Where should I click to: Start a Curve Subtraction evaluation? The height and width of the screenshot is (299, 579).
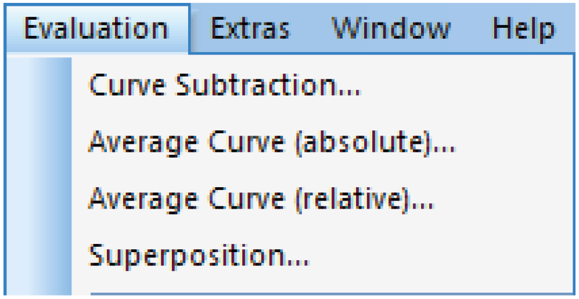pos(321,85)
